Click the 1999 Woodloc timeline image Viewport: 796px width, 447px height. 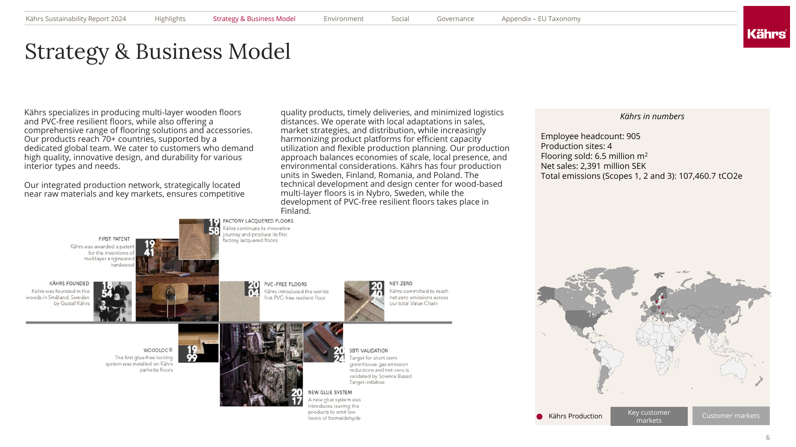[198, 343]
